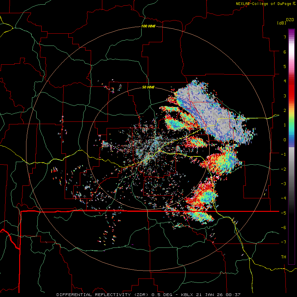Click the "0.5 DEG" elevation angle text

pos(162,295)
